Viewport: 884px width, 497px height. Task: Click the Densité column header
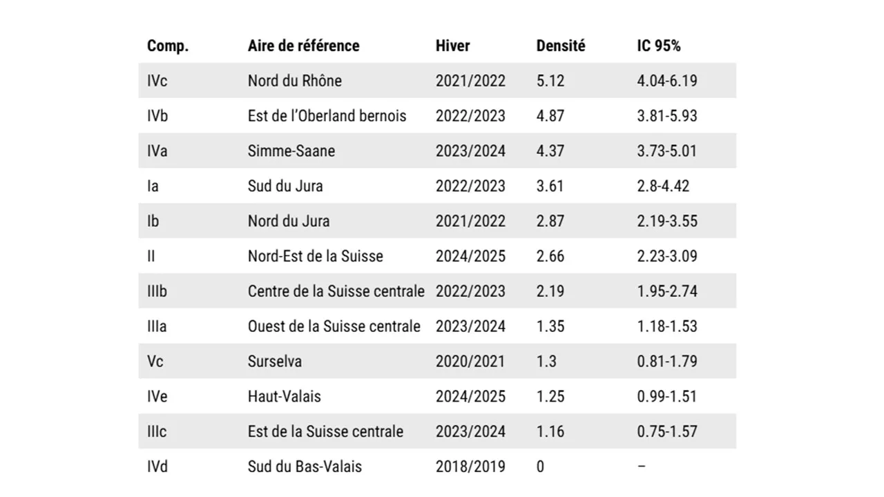tap(560, 46)
